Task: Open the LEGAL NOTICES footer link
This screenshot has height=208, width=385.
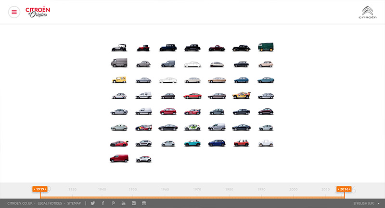Action: (x=50, y=203)
